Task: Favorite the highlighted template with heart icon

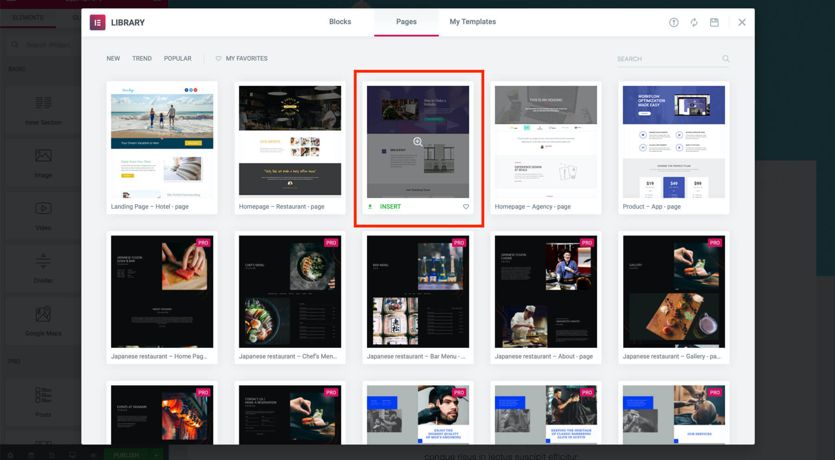Action: [466, 207]
